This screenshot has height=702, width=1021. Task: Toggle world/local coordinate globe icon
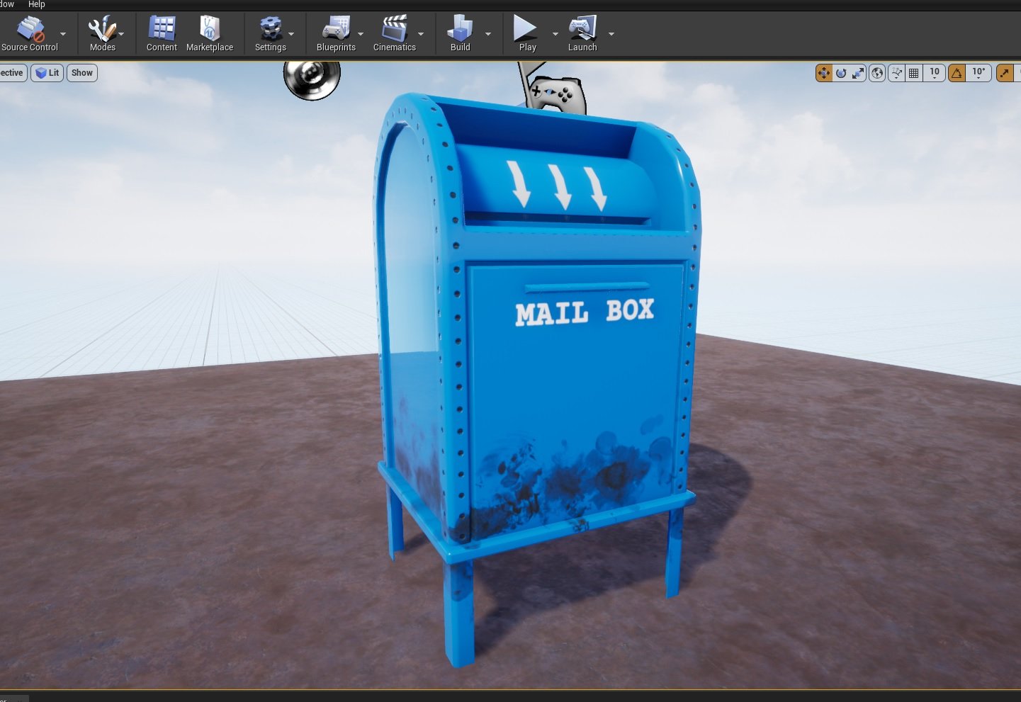[x=877, y=73]
